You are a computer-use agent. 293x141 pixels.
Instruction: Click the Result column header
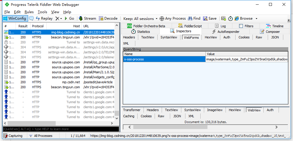tap(23, 26)
